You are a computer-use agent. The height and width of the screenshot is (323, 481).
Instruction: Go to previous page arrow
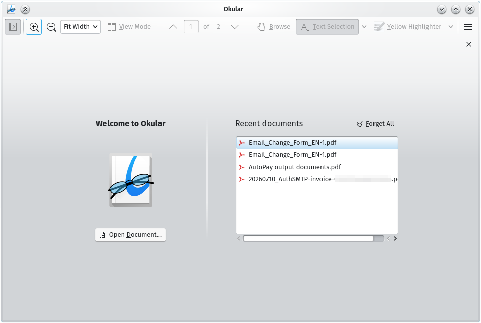(173, 27)
